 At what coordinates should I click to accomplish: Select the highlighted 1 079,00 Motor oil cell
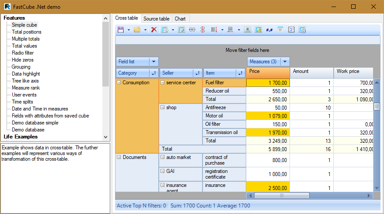pyautogui.click(x=268, y=116)
